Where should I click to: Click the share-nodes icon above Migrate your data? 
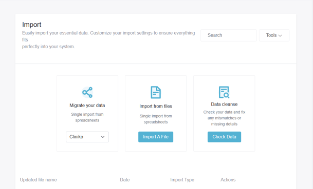coord(87,92)
